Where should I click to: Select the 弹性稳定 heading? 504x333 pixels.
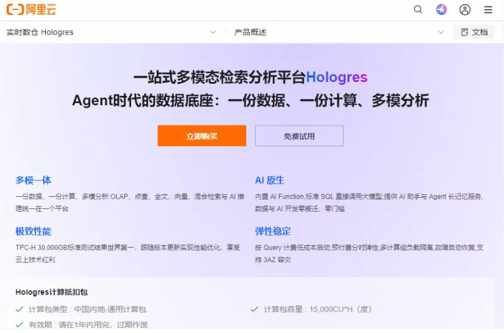pyautogui.click(x=273, y=231)
